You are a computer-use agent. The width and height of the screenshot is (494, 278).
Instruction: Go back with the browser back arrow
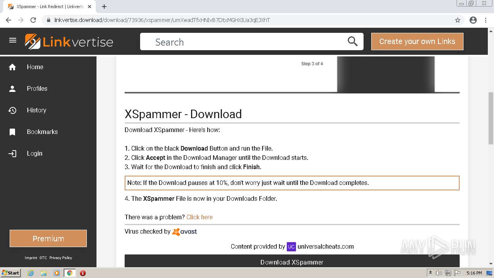8,20
